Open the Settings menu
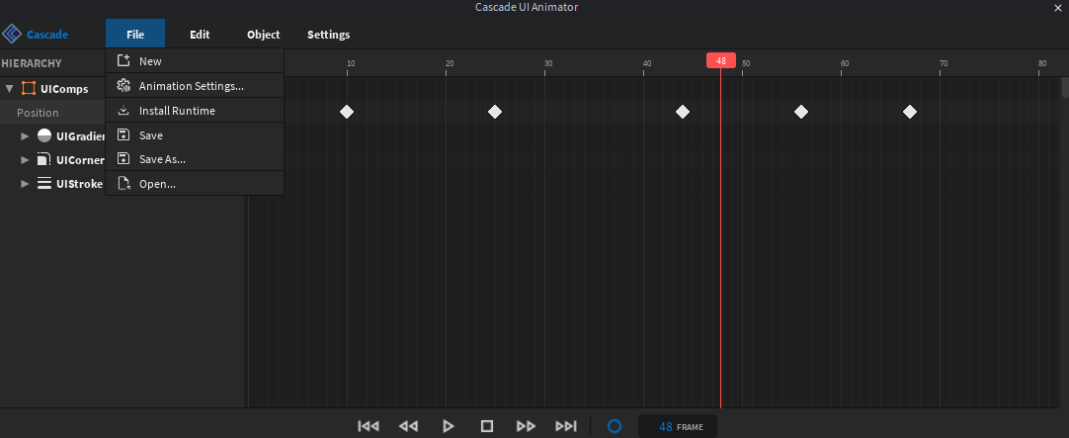Viewport: 1069px width, 438px height. click(328, 35)
